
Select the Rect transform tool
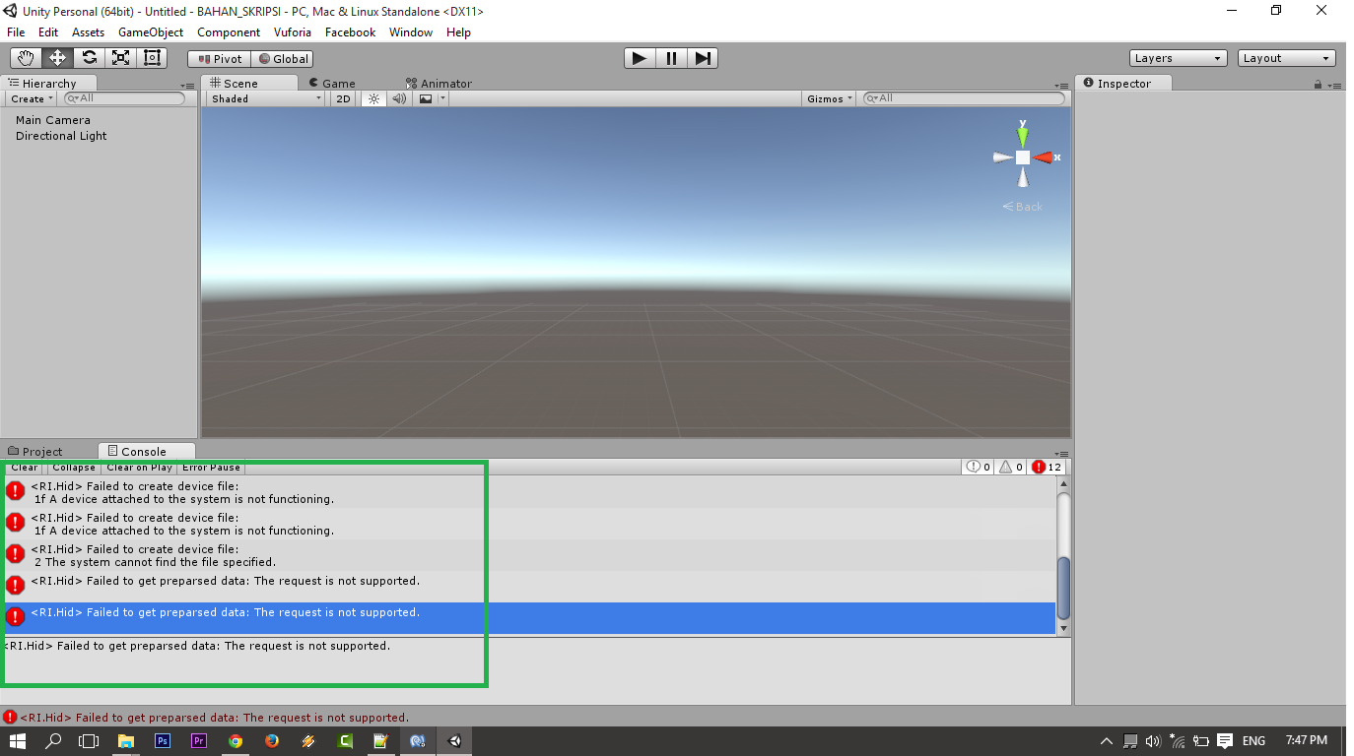(152, 58)
